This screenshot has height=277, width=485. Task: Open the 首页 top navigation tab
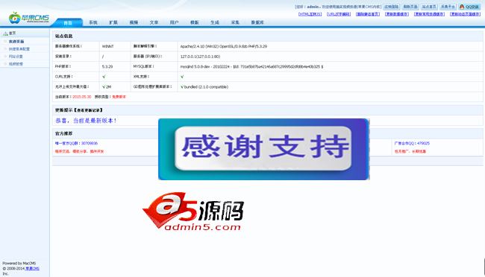(x=68, y=22)
